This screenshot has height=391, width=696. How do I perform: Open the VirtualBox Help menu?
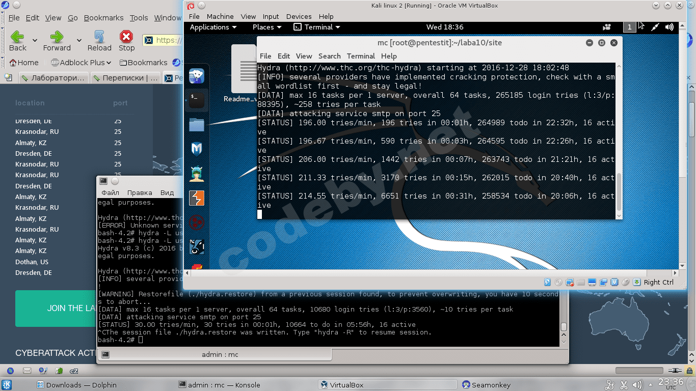click(326, 16)
